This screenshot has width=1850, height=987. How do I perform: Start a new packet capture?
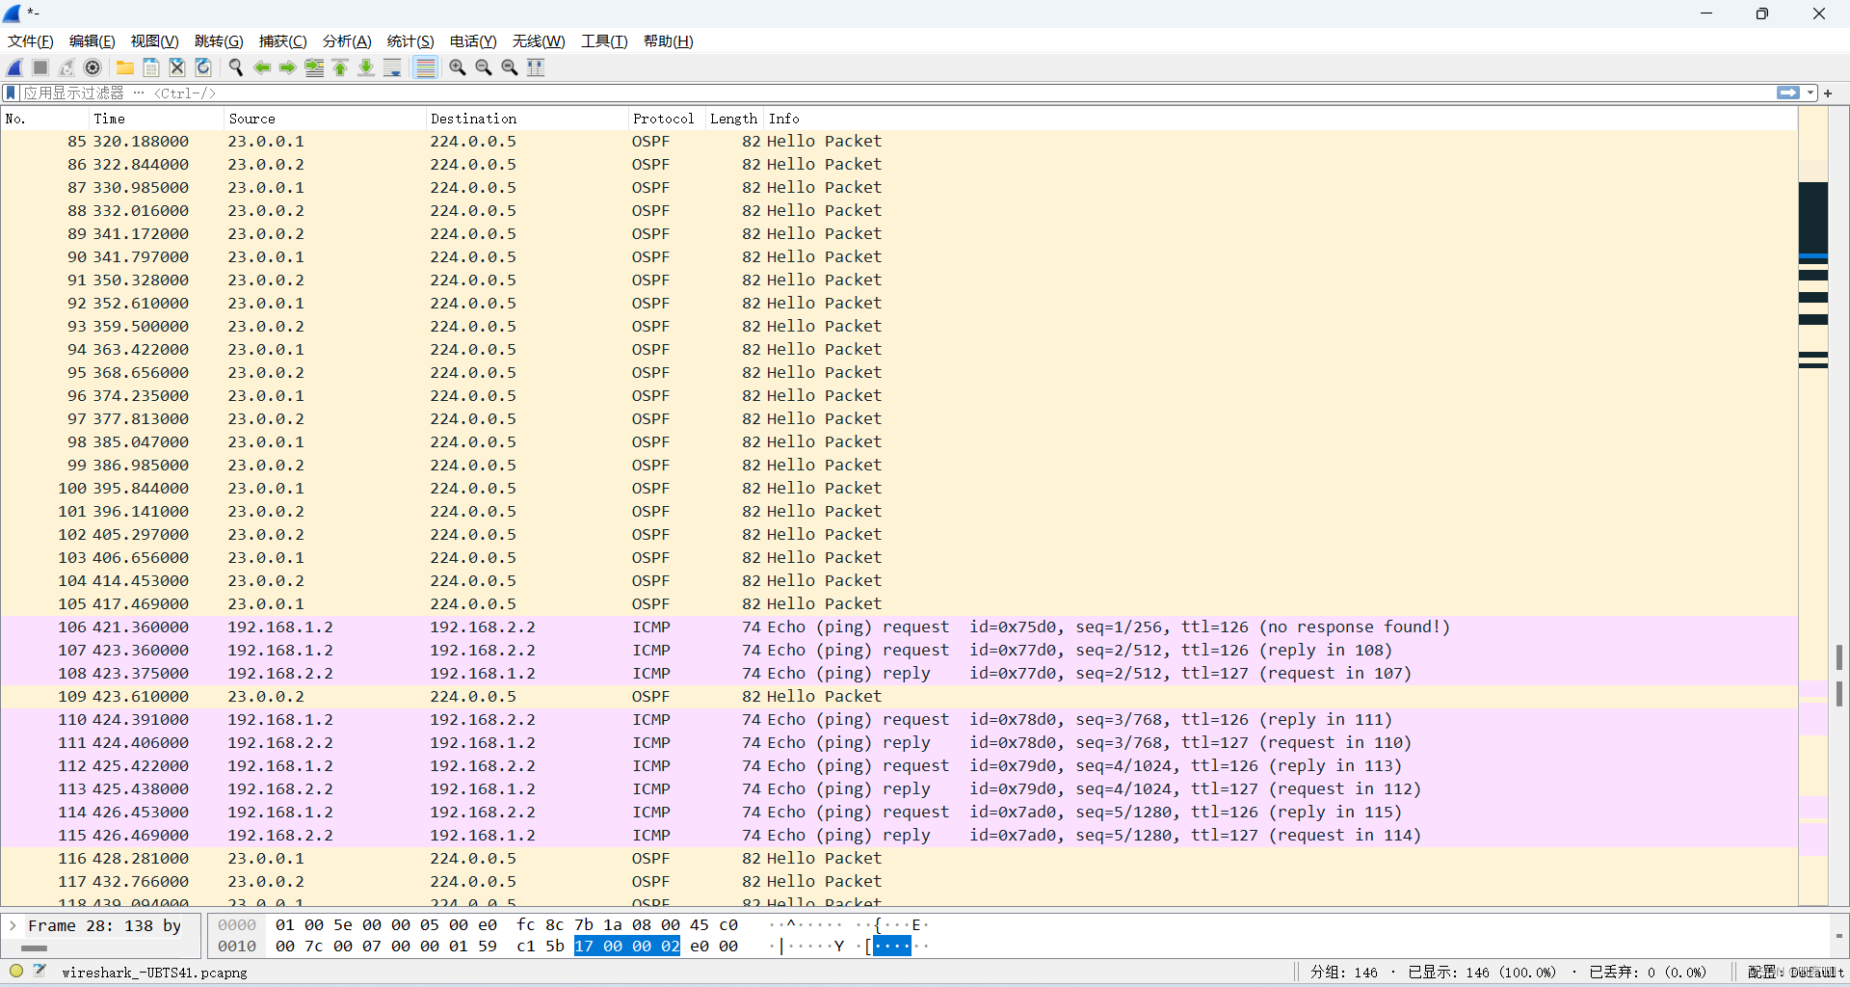point(13,67)
